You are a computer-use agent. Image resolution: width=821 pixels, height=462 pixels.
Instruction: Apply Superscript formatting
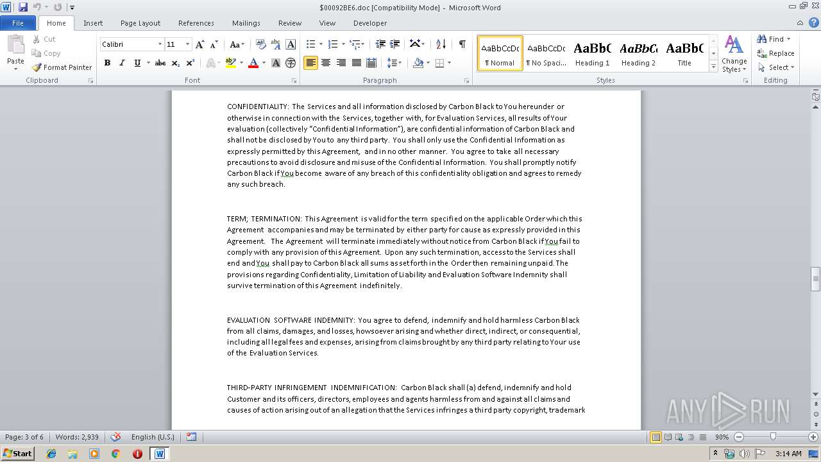[190, 63]
